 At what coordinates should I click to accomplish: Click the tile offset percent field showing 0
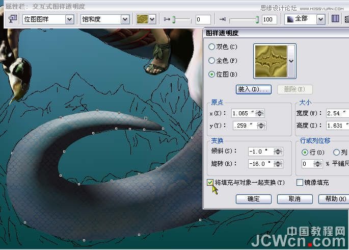[x=307, y=164]
